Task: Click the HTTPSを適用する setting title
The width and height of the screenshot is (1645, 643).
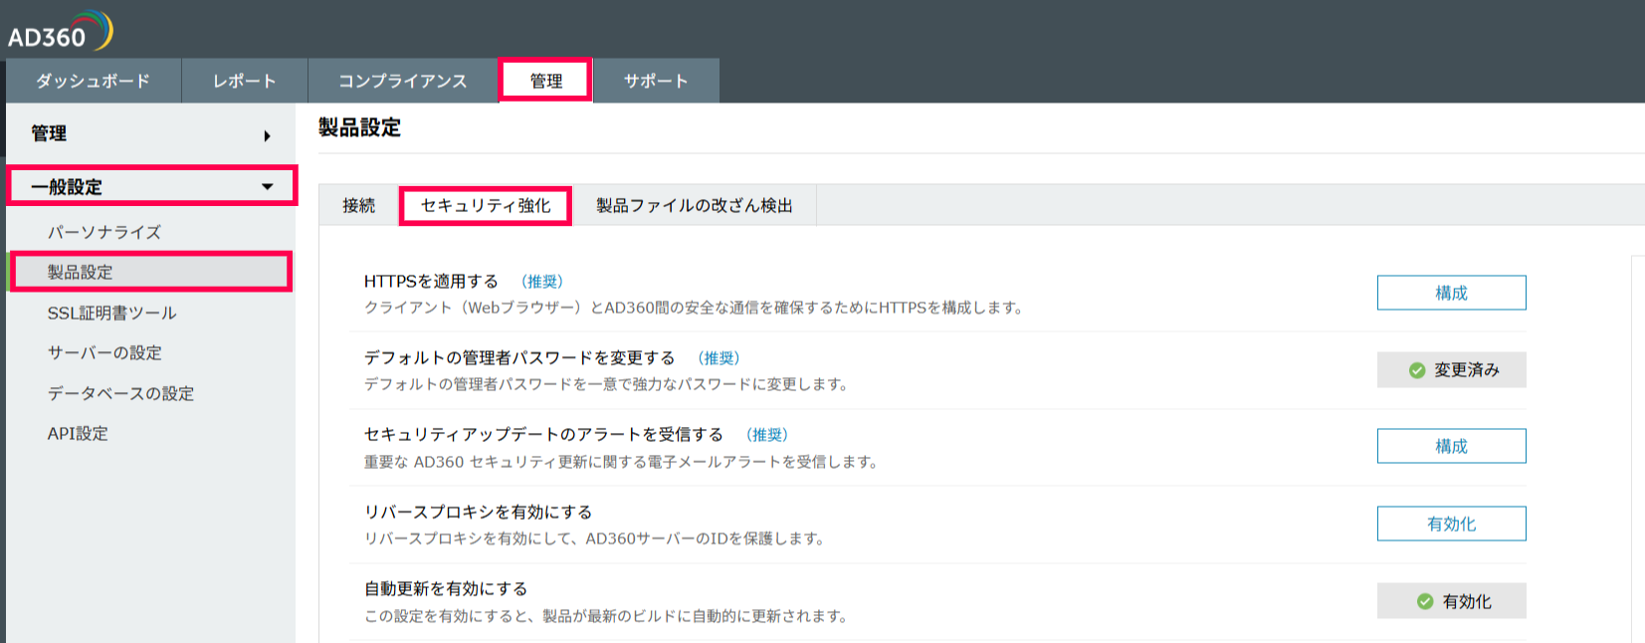Action: coord(431,282)
